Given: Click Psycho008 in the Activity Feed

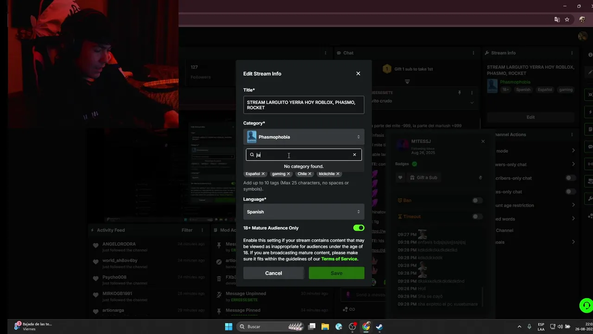Looking at the screenshot, I should [x=114, y=277].
